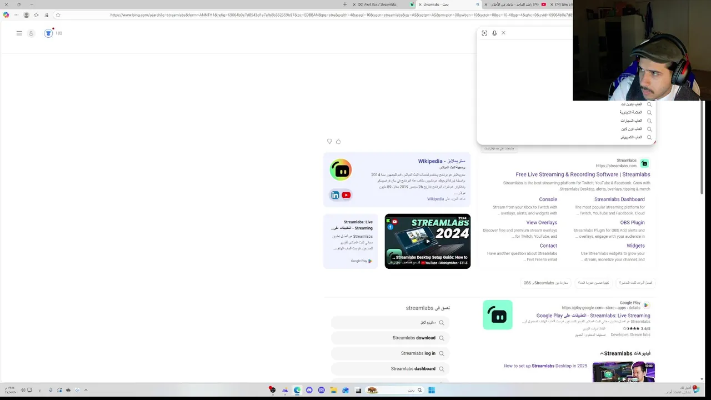Open Streamlabs YouTube icon in Wikipedia card
The height and width of the screenshot is (400, 711).
346,195
